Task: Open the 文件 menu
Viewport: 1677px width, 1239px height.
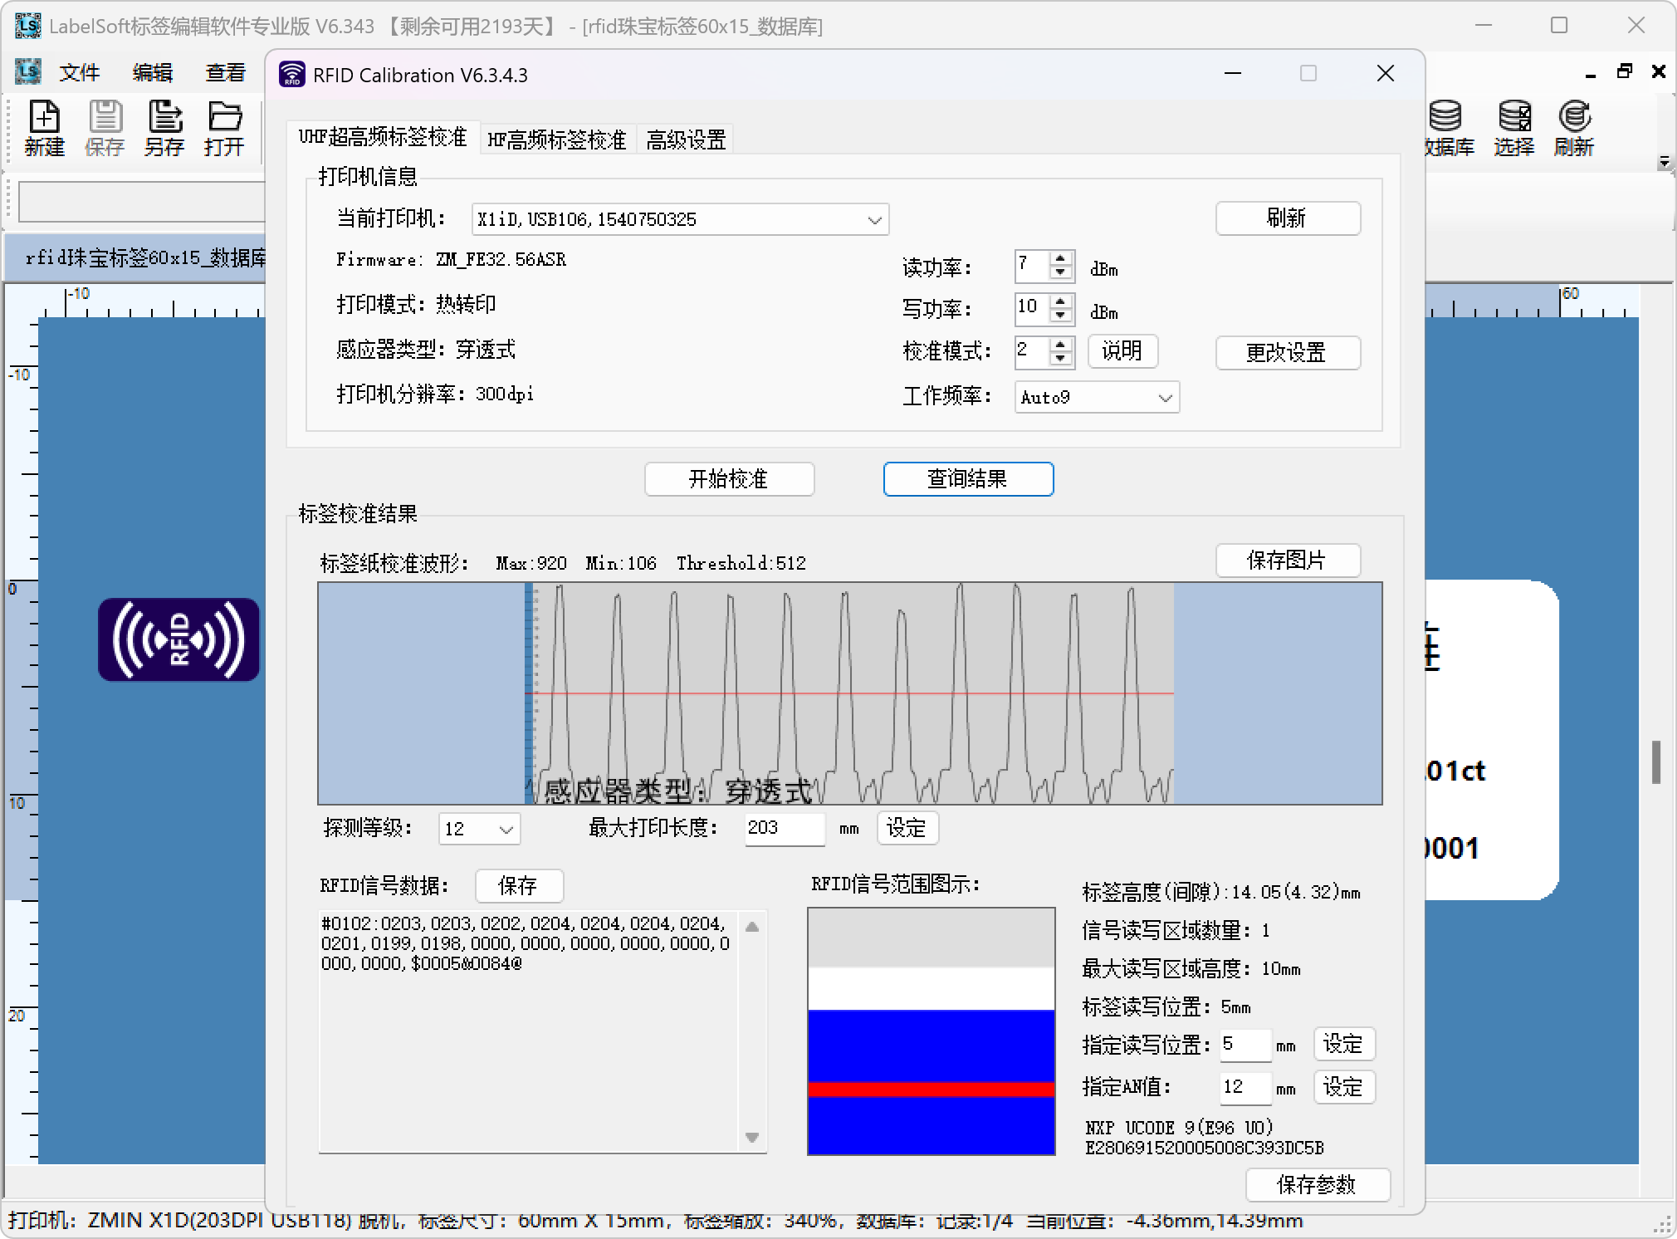Action: coord(80,73)
